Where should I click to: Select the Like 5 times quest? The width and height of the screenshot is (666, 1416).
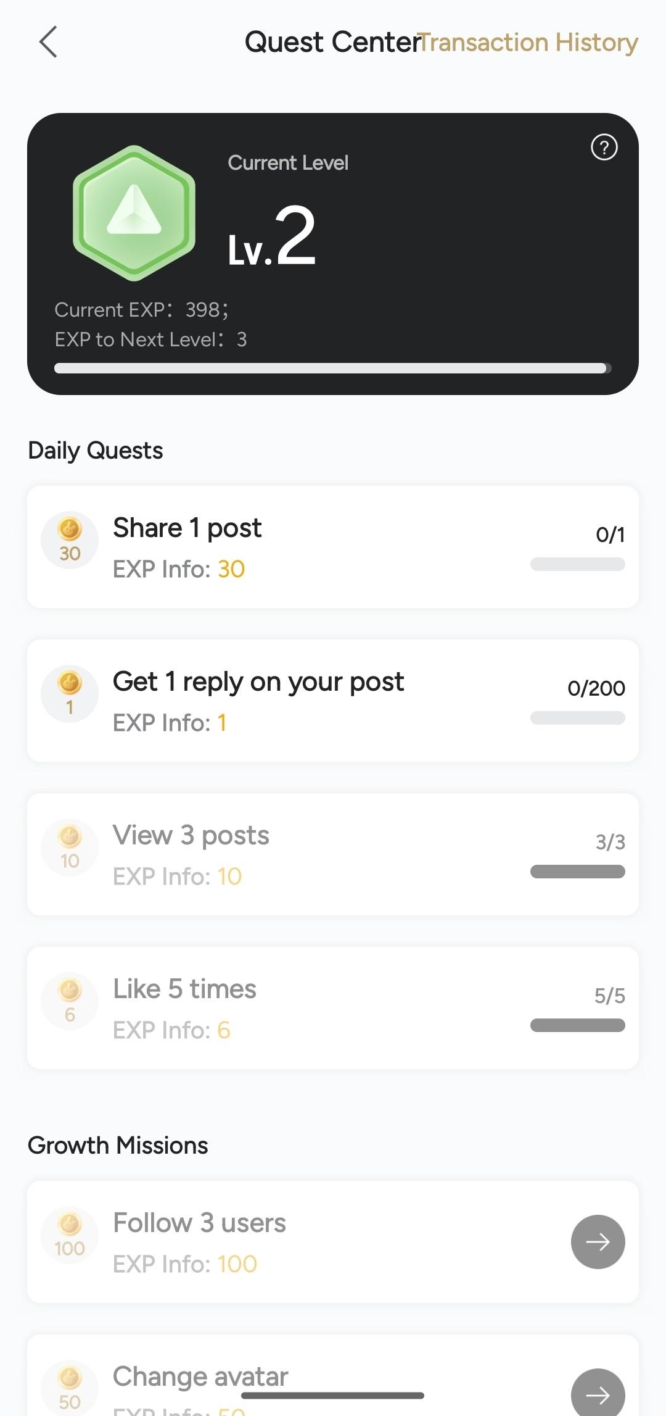pyautogui.click(x=184, y=989)
